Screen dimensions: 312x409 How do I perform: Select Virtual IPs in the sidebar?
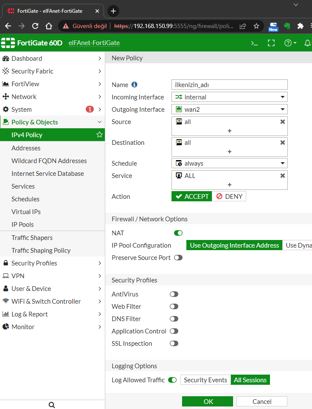click(26, 212)
